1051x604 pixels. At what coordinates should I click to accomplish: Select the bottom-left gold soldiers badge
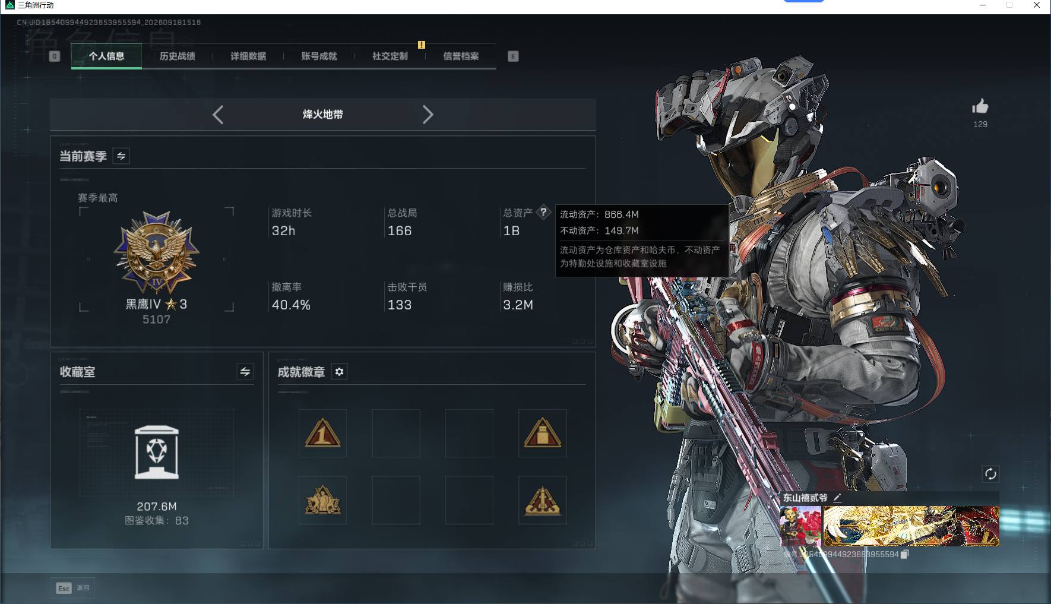coord(322,500)
